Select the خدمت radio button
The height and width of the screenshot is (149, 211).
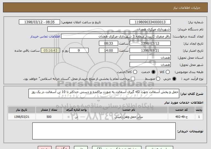pyautogui.click(x=153, y=72)
